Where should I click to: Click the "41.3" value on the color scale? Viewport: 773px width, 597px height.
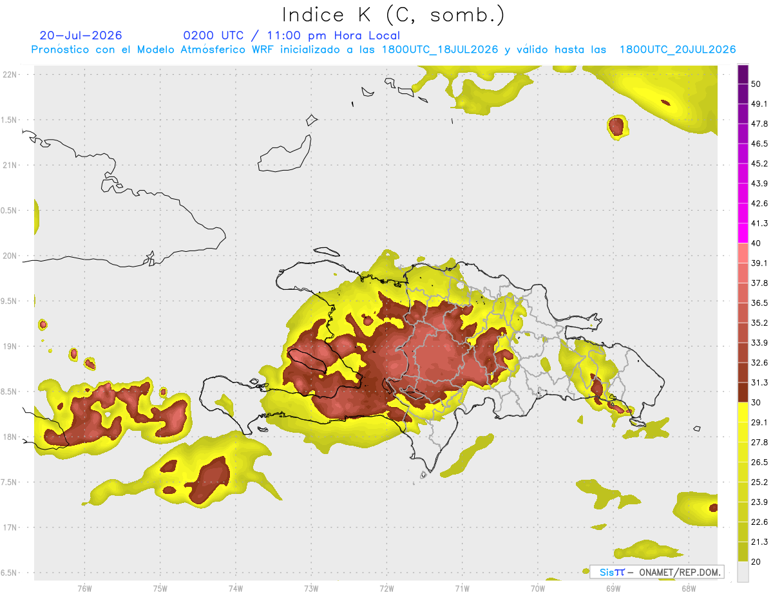pyautogui.click(x=759, y=223)
